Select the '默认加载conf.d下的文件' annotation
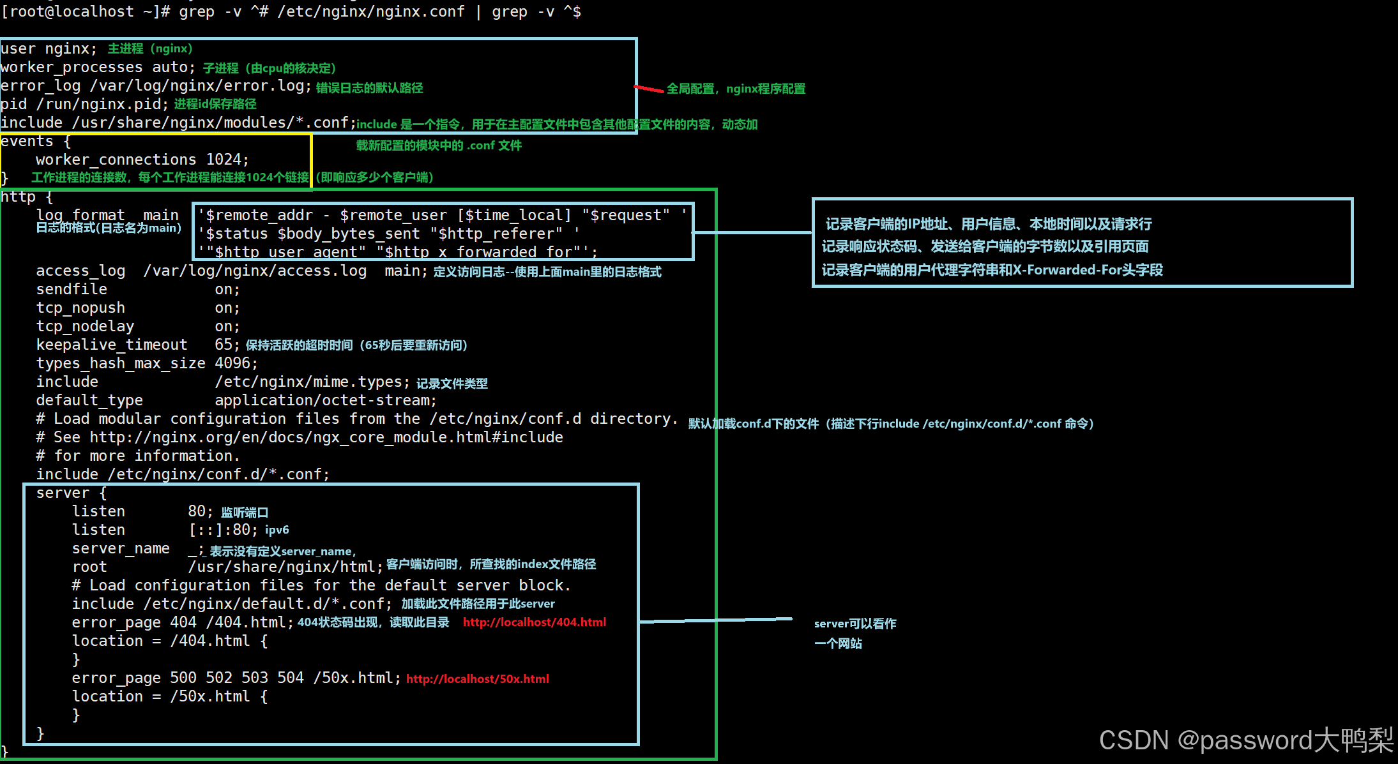 pos(891,424)
